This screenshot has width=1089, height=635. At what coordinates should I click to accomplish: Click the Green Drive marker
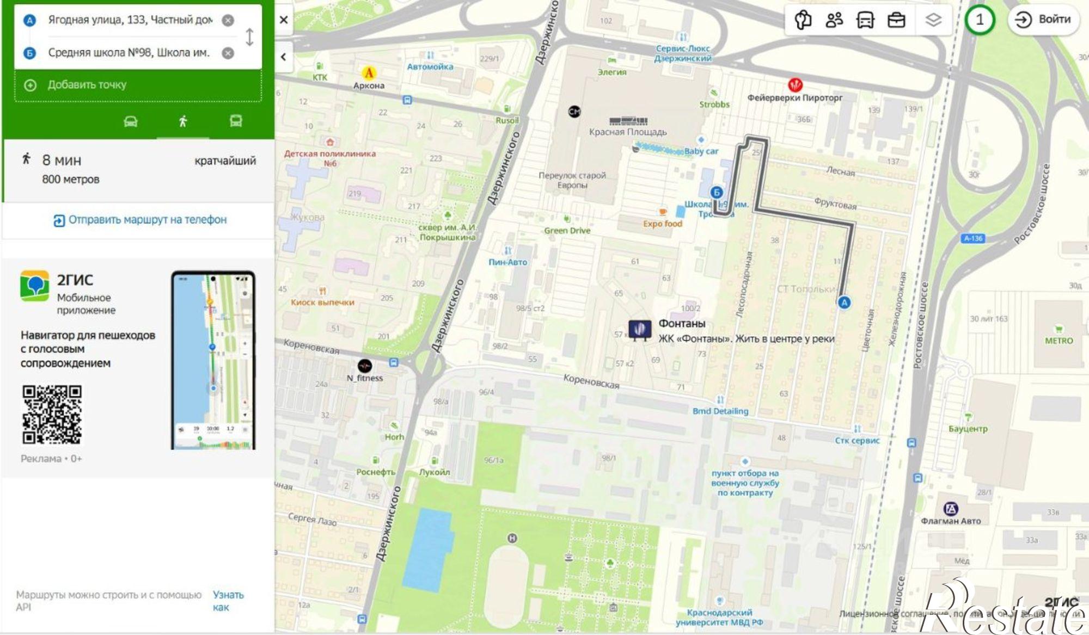pos(567,219)
